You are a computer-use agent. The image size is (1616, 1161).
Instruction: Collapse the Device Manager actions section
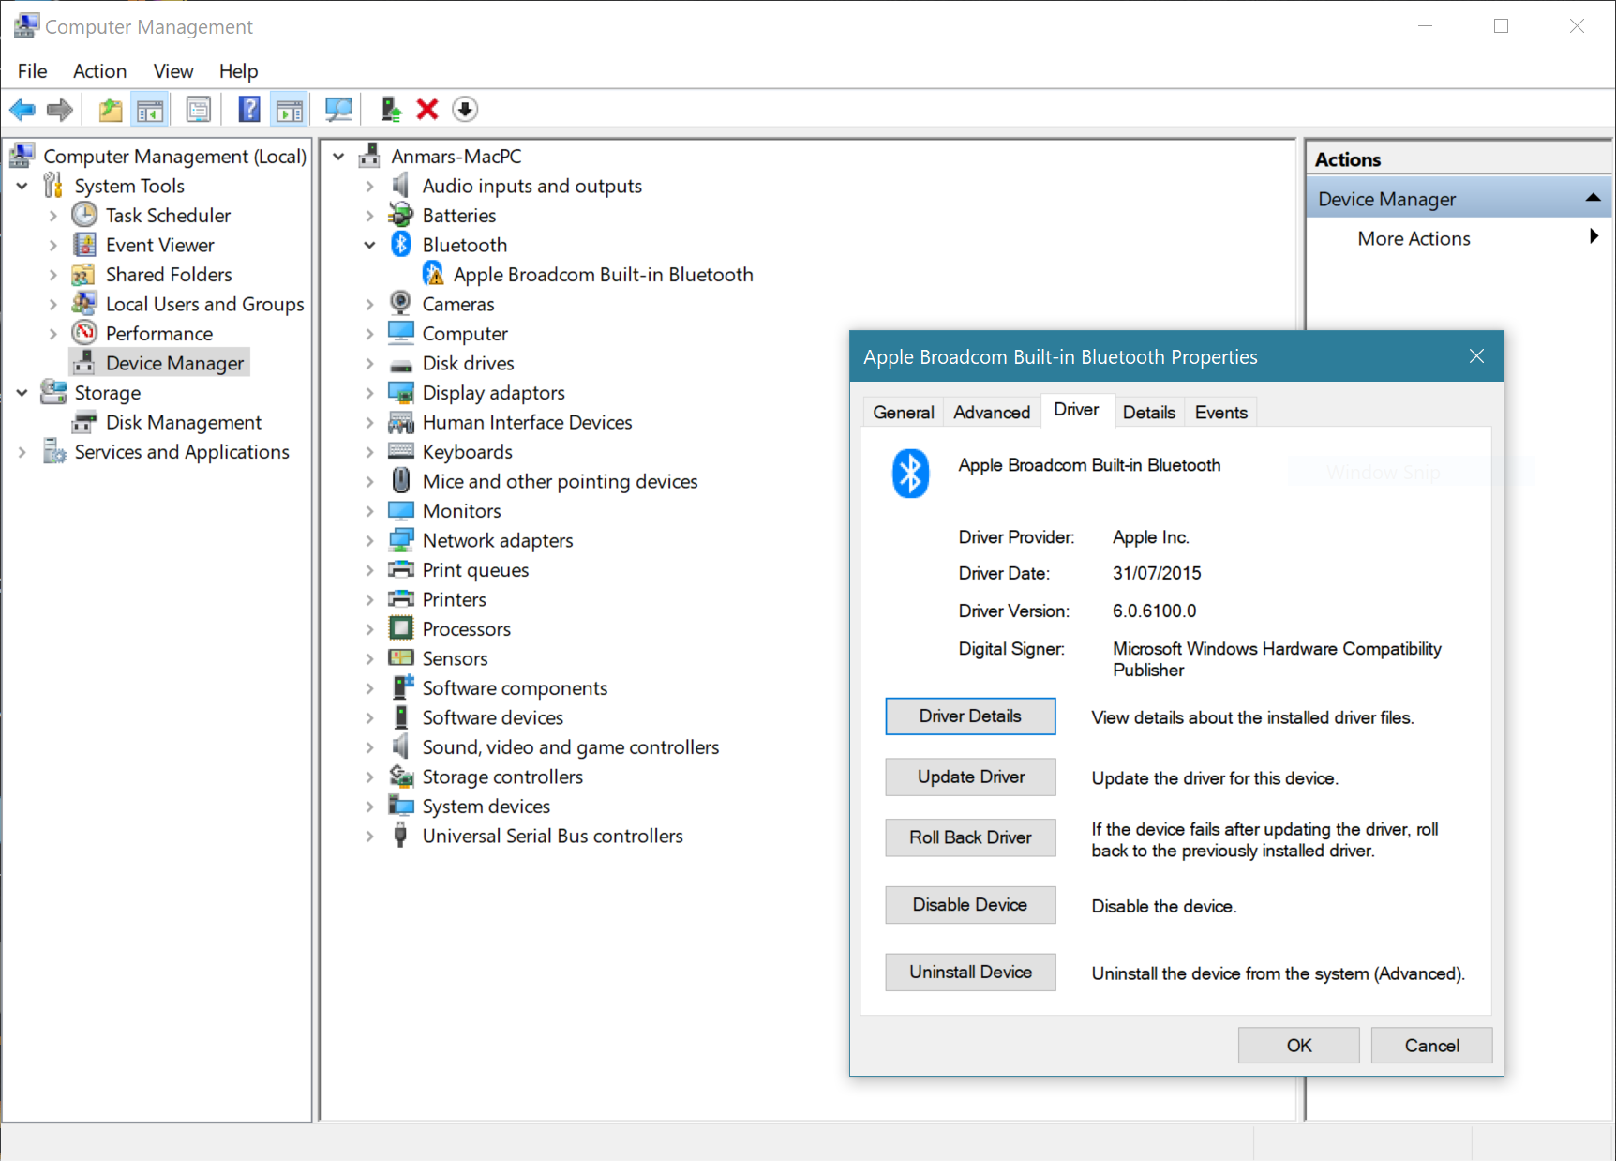pos(1592,198)
